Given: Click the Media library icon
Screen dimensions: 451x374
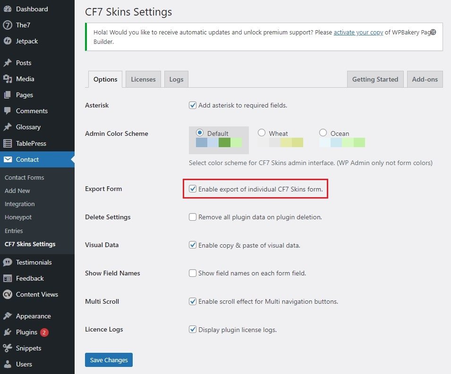Looking at the screenshot, I should [x=7, y=79].
